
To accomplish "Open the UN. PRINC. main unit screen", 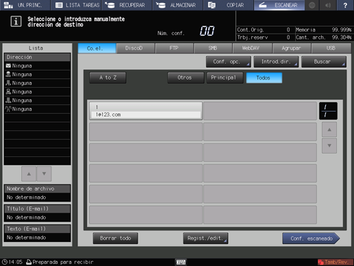I will click(x=25, y=5).
